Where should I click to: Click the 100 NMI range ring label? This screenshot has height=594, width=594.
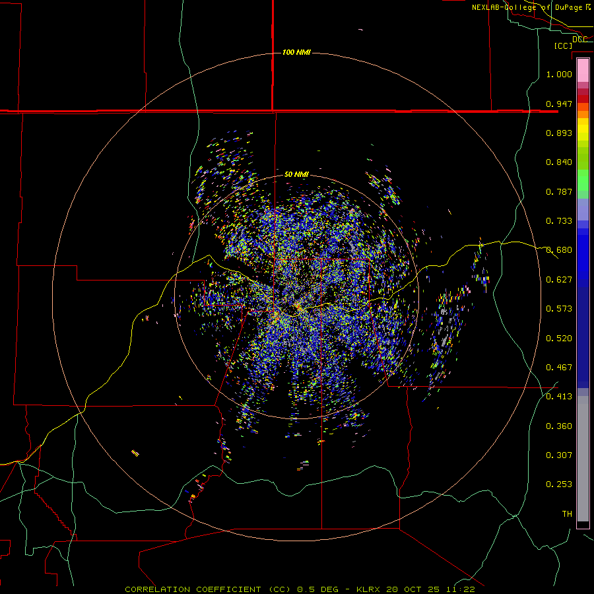pos(296,52)
